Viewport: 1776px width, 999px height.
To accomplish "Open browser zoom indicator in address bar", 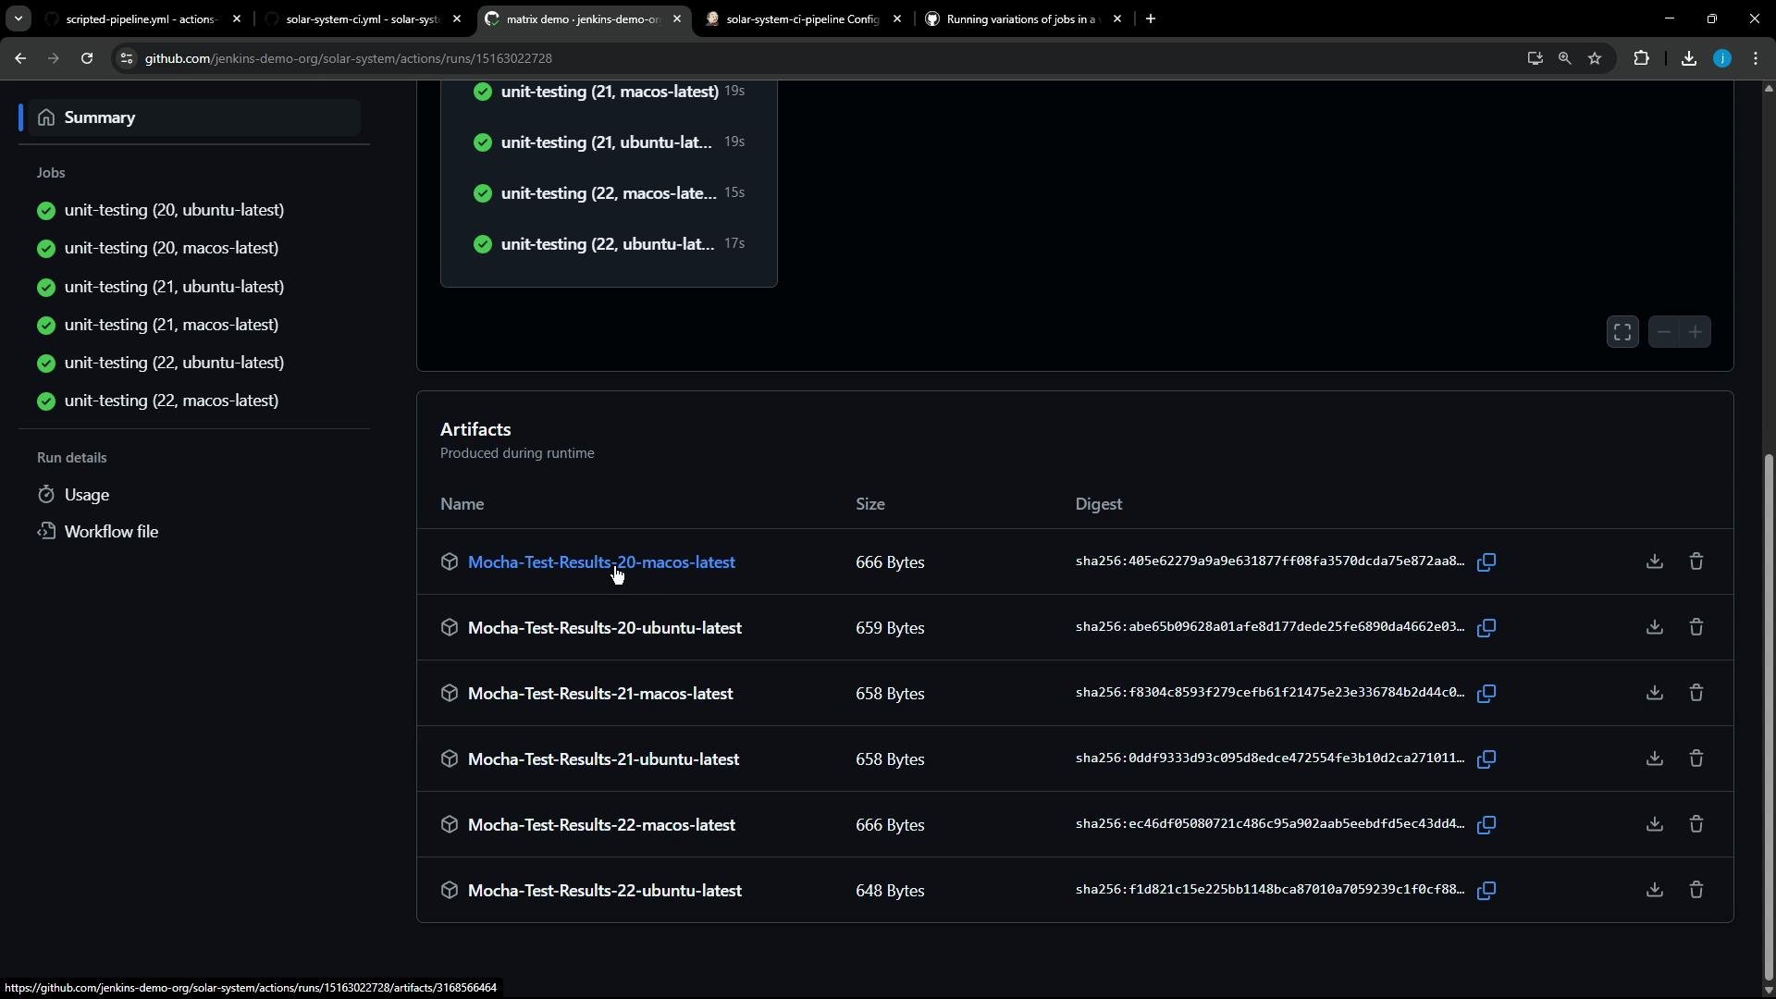I will click(1565, 58).
